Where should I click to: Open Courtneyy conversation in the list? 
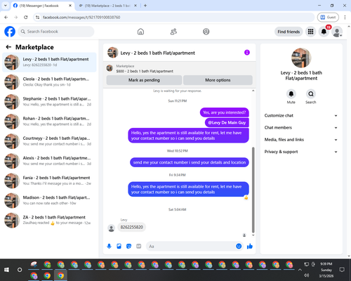(x=49, y=141)
